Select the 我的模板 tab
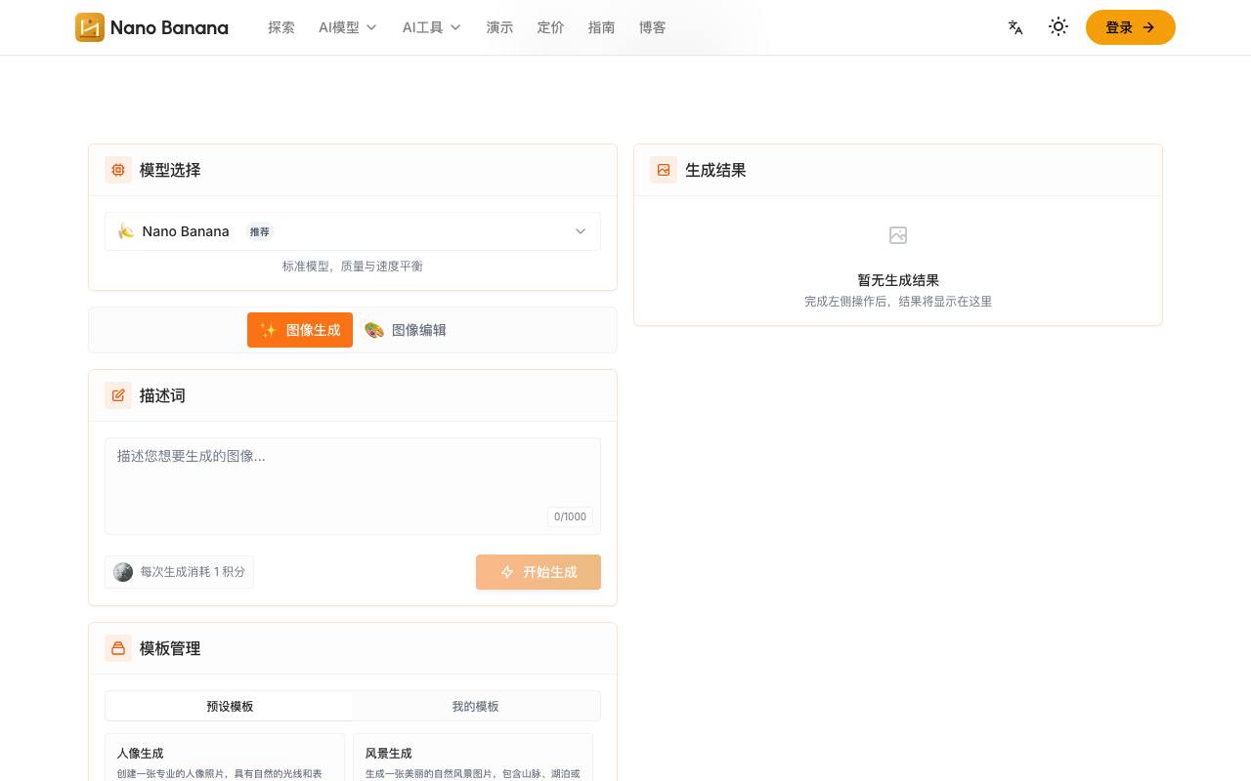This screenshot has height=781, width=1251. 475,706
